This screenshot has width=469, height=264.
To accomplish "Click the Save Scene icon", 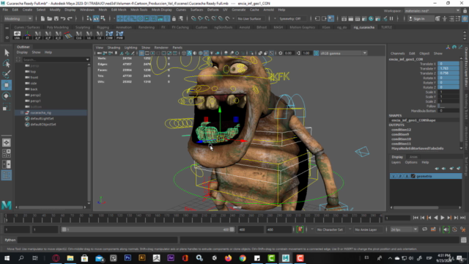I will 56,18.
